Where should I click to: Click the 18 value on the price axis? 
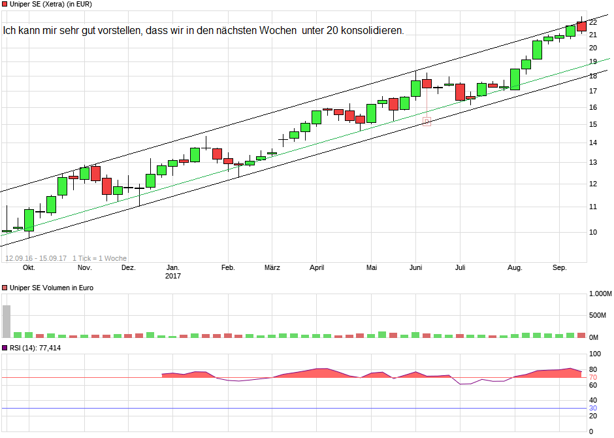(x=593, y=76)
